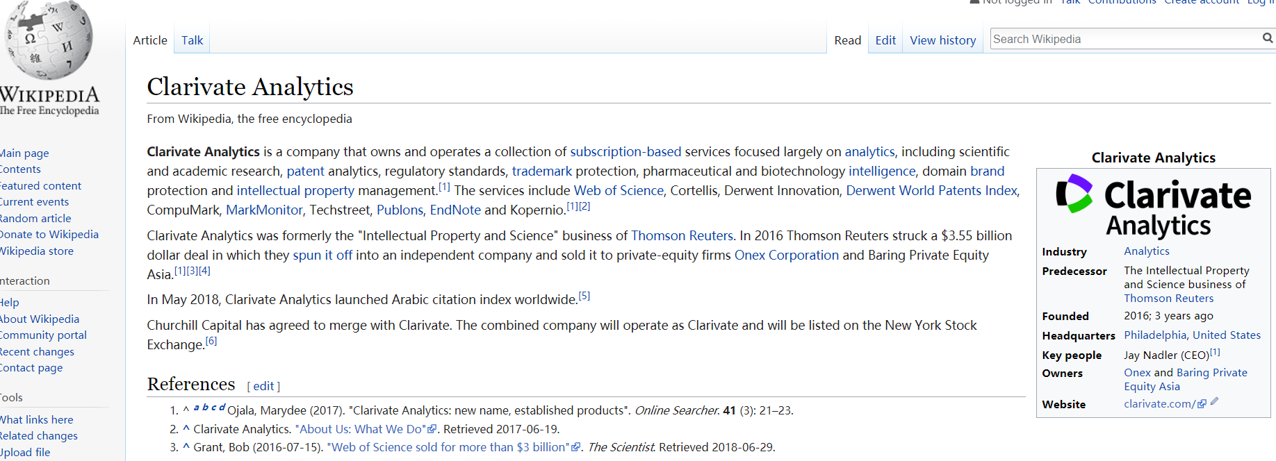Open the Edit tab

point(885,40)
